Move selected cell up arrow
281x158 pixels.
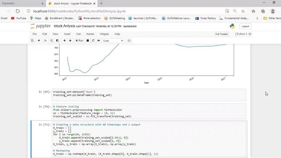(x=65, y=41)
